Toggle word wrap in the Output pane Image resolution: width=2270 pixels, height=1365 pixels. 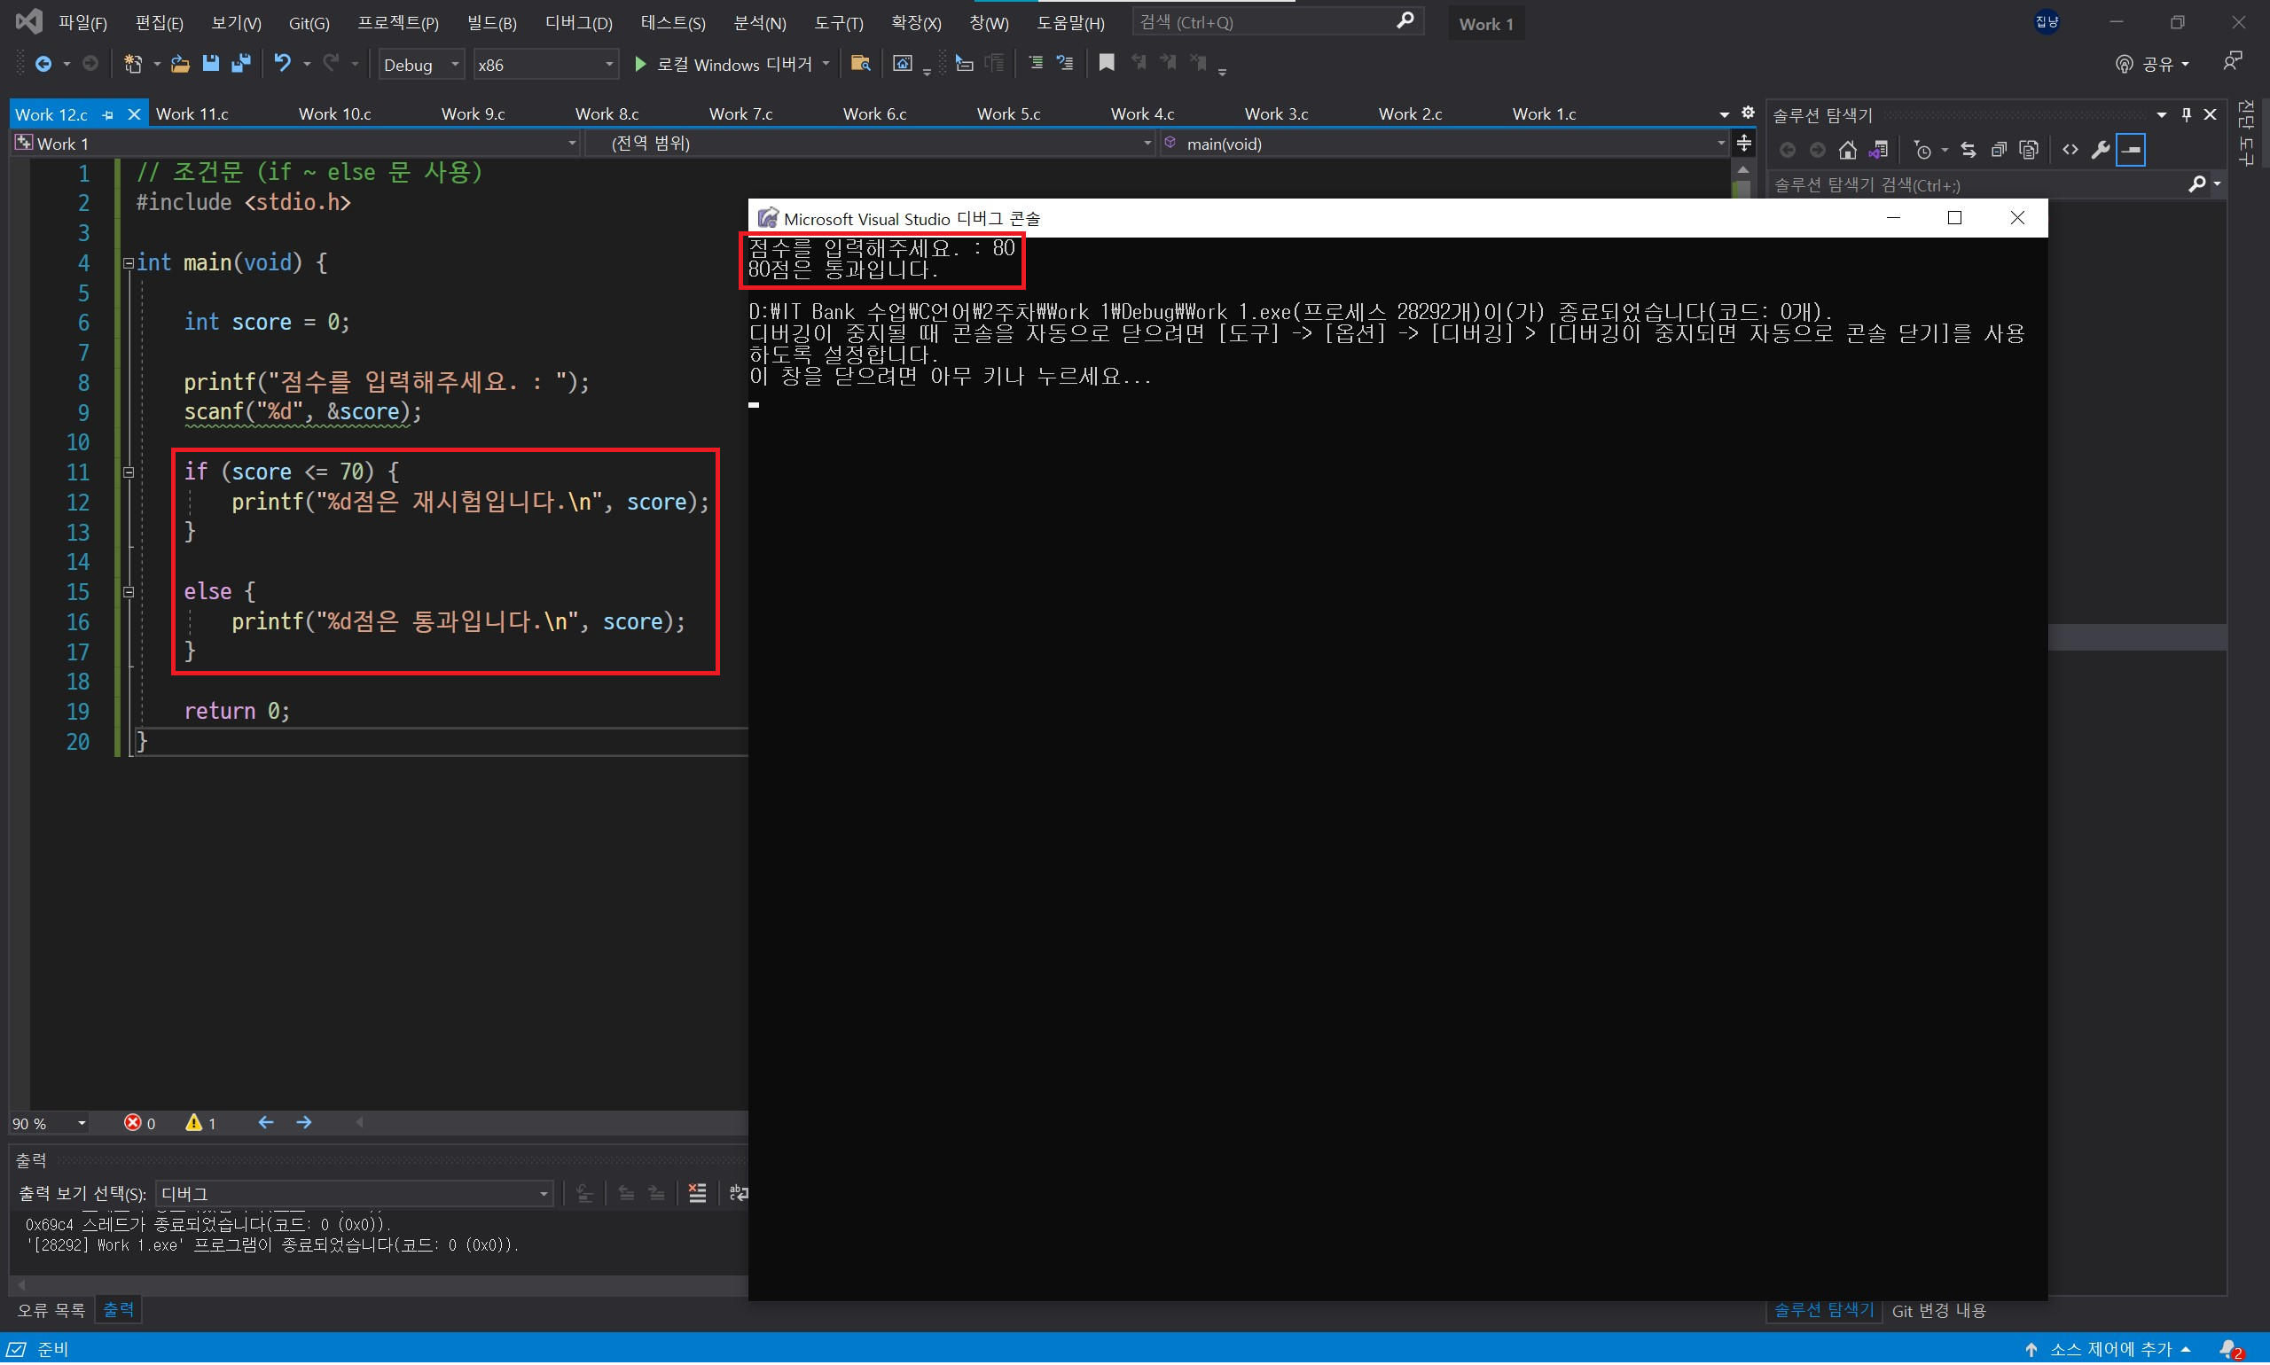point(738,1194)
